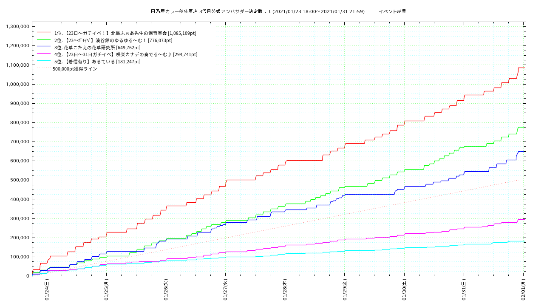Click the red legend line for 1位
This screenshot has width=544, height=306.
pyautogui.click(x=44, y=33)
